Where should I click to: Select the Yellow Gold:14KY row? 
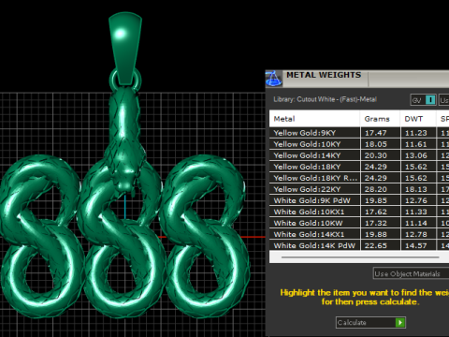pos(359,155)
